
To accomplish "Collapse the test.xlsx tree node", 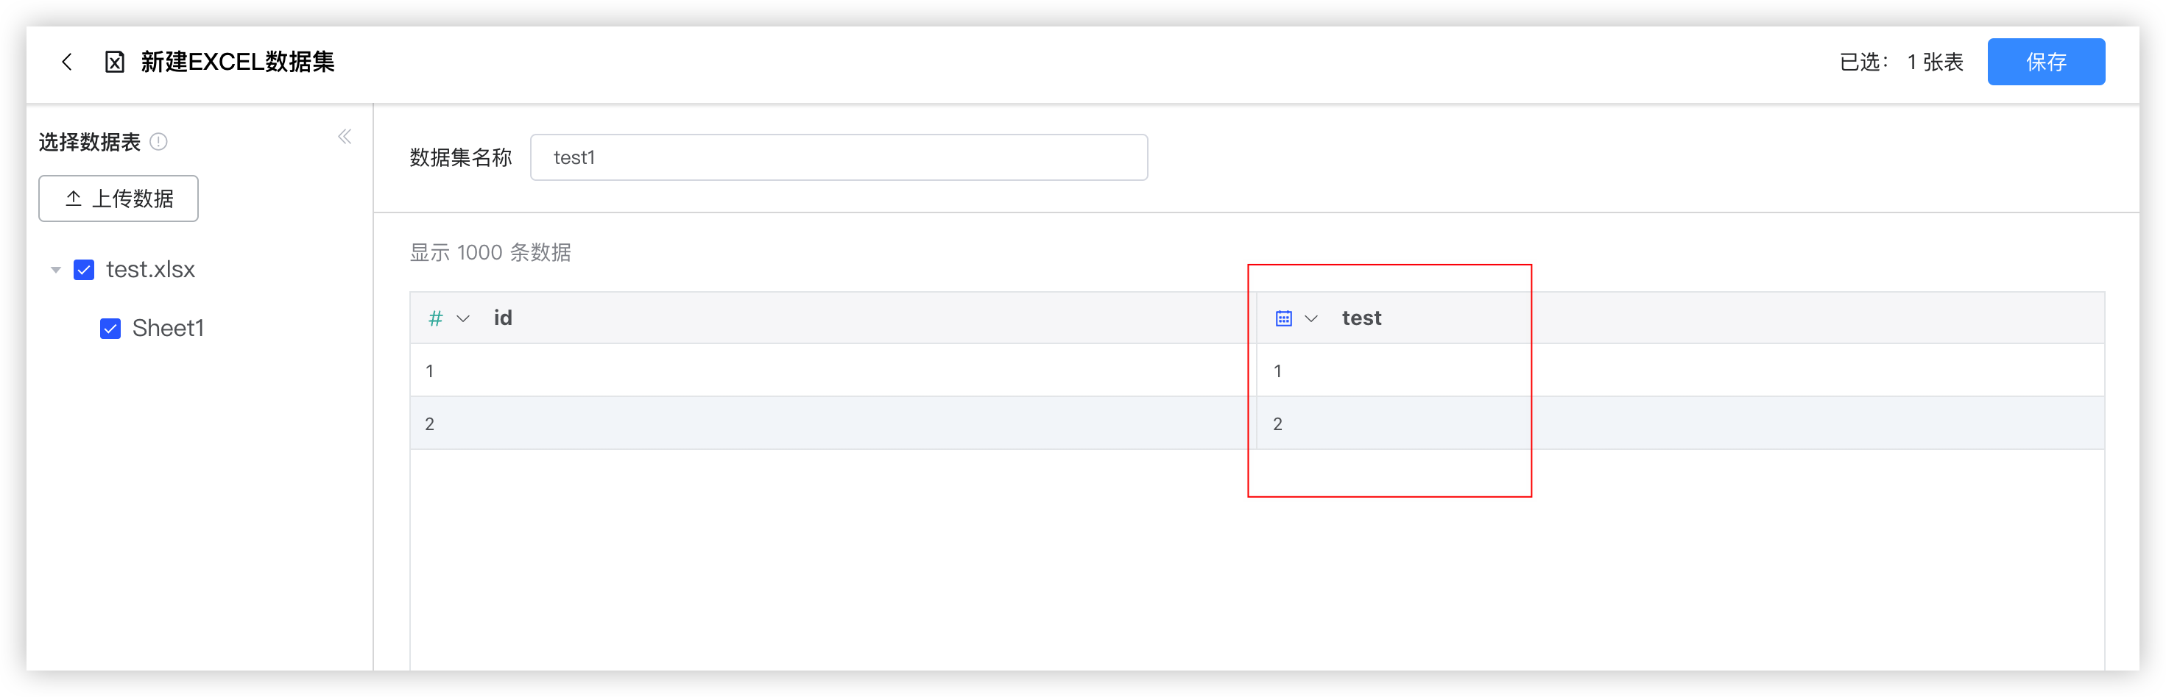I will coord(55,268).
